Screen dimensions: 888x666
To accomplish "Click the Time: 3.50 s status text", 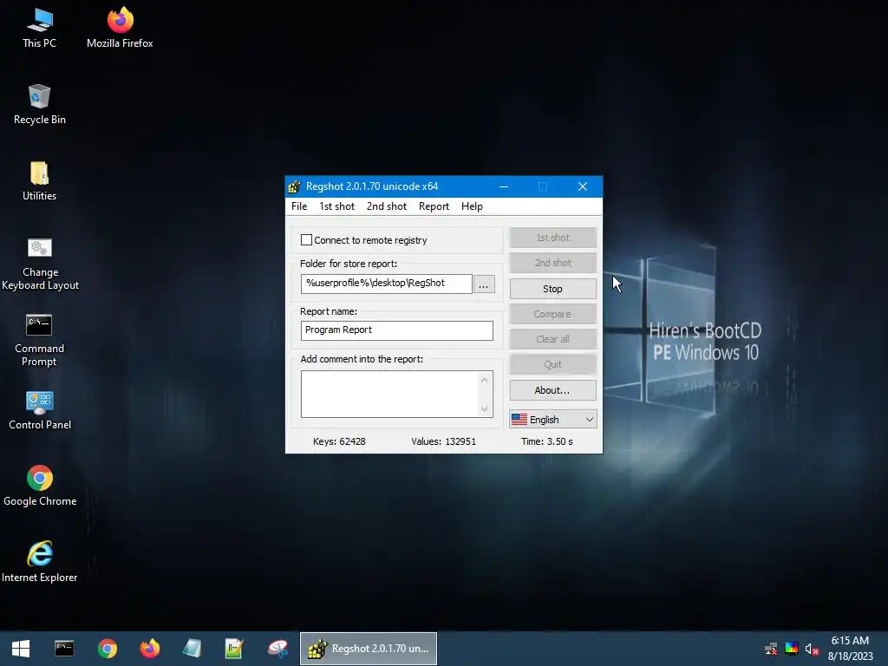I will (547, 441).
